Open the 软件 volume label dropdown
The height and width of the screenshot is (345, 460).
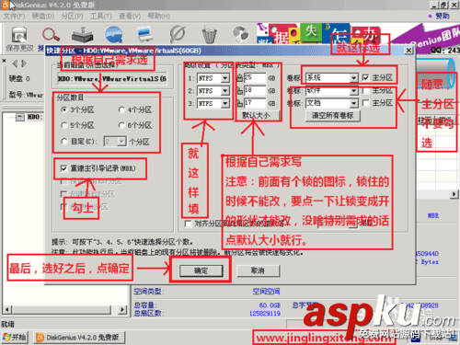353,91
